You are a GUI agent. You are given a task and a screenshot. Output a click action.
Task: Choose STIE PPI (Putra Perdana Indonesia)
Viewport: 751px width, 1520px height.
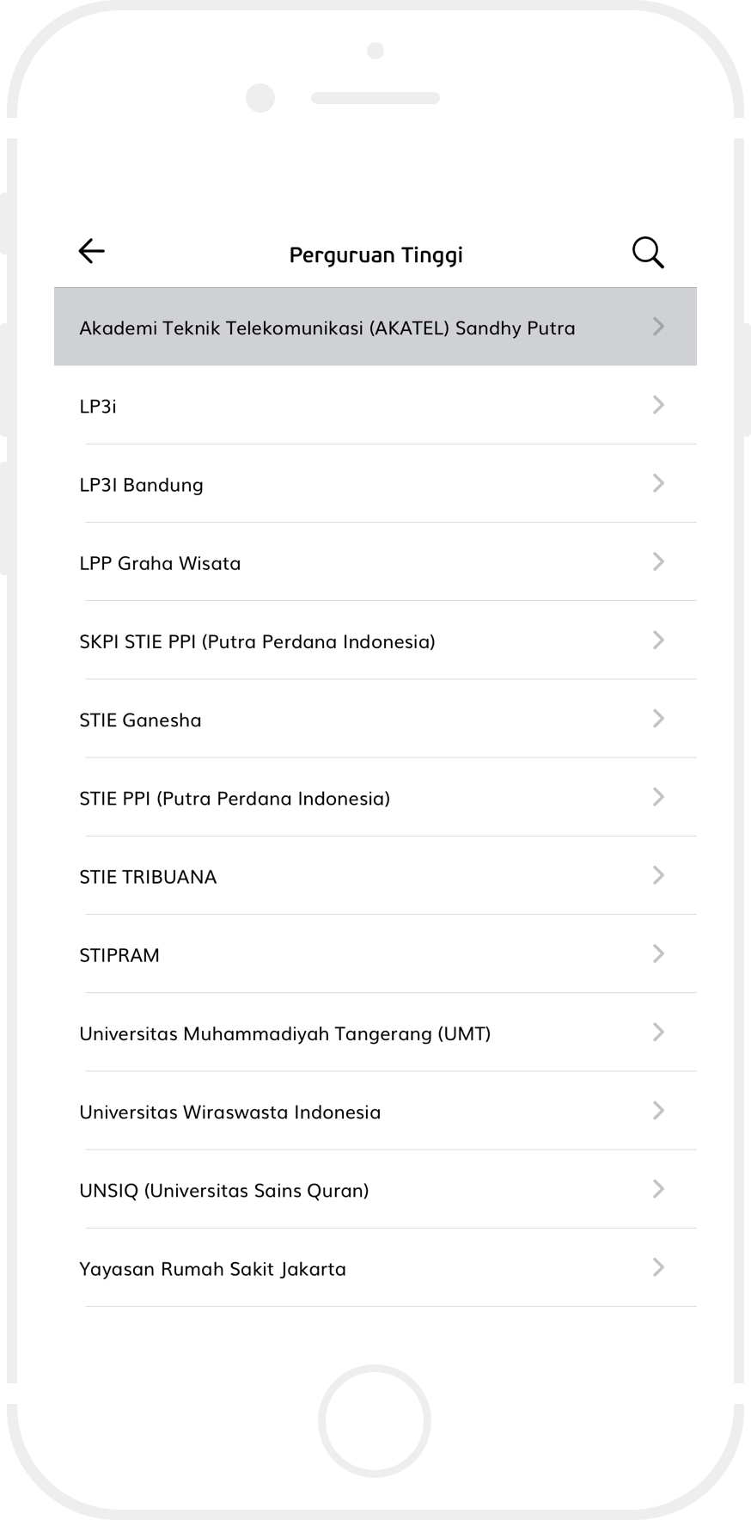point(235,799)
